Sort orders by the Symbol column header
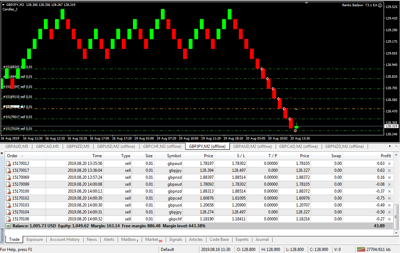The image size is (400, 253). tap(174, 156)
